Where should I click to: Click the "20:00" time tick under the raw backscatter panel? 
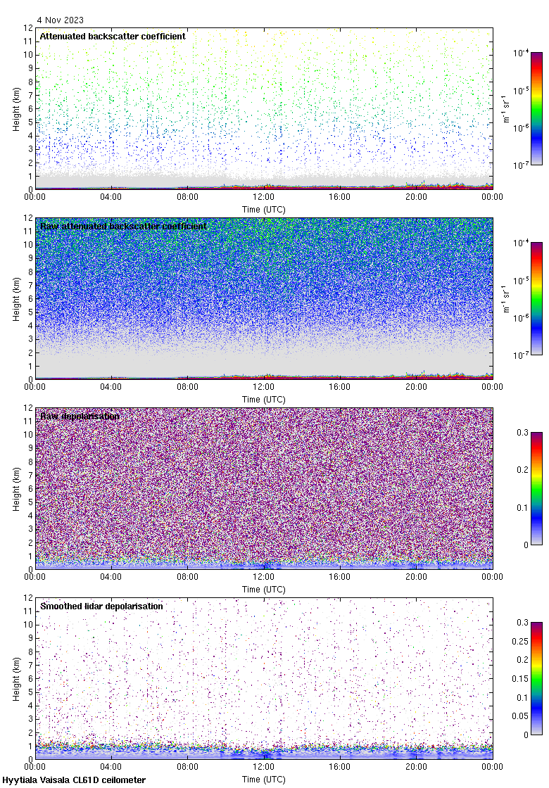tap(416, 387)
